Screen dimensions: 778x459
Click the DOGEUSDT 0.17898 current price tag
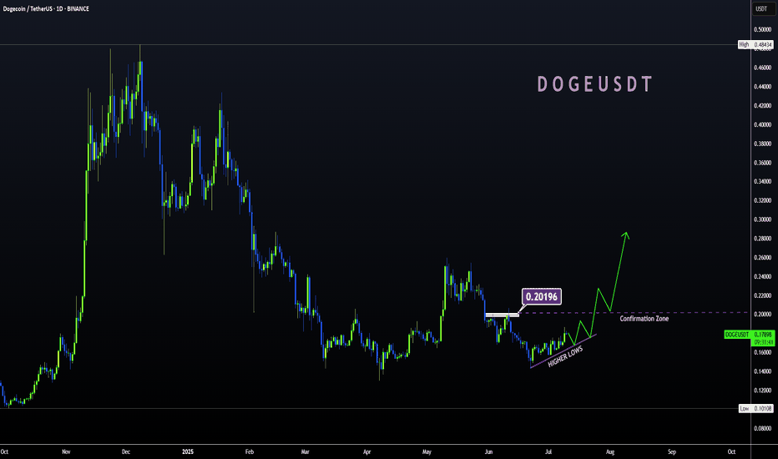tap(749, 335)
